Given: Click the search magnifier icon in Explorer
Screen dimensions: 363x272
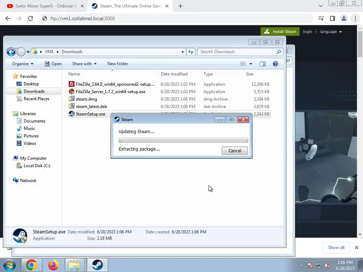Looking at the screenshot, I should pyautogui.click(x=279, y=52).
